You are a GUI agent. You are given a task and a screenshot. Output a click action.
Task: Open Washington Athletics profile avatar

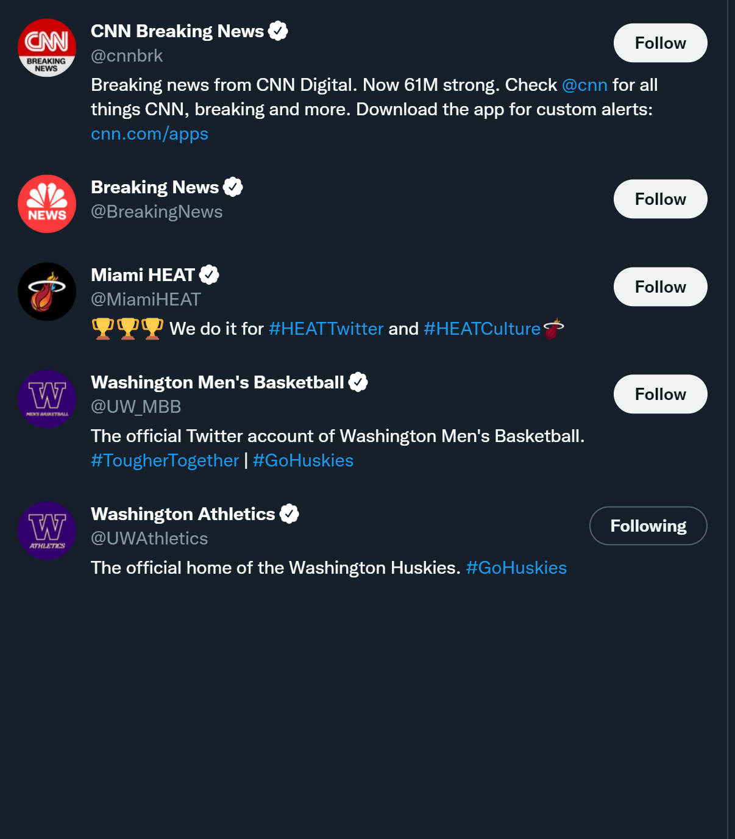(47, 530)
